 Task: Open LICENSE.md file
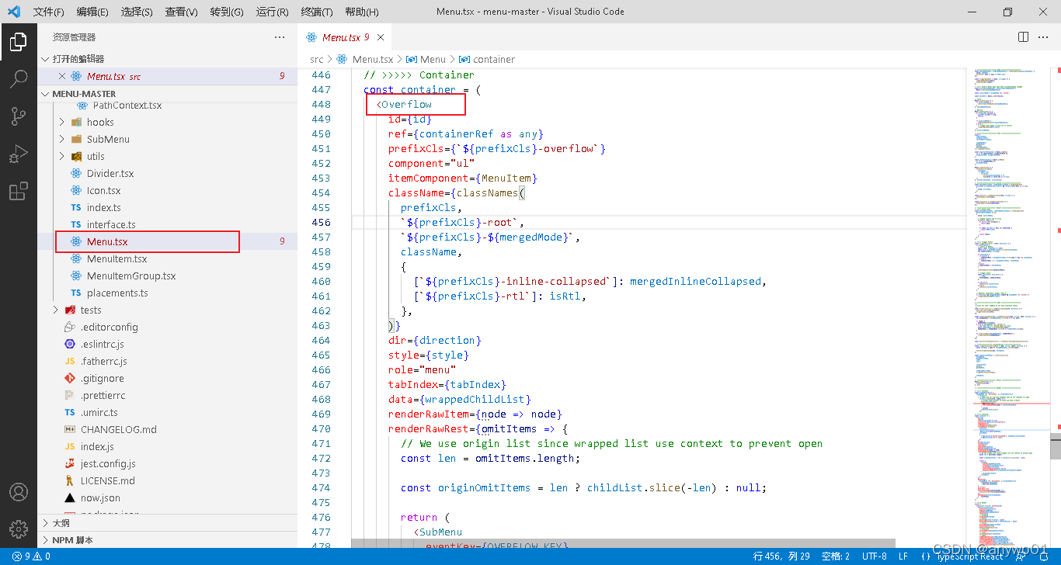[x=108, y=480]
